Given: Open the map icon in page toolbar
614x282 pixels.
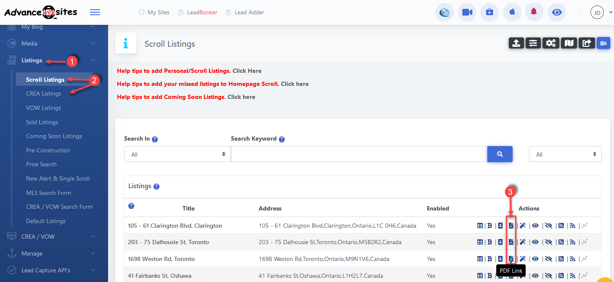Looking at the screenshot, I should click(569, 43).
